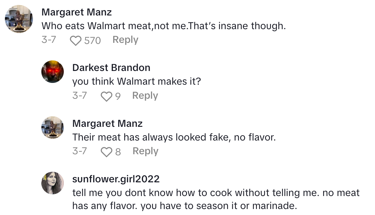Visit Darkest Brandon's profile via username
Viewport: 375px width, 215px height.
point(111,67)
